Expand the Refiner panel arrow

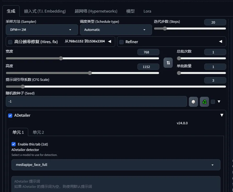click(x=220, y=42)
